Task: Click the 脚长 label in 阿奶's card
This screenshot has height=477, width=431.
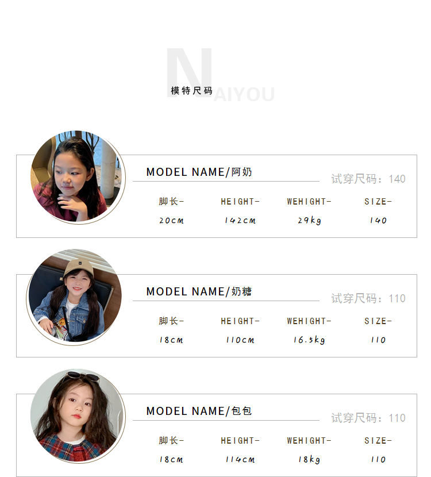Action: pos(171,202)
